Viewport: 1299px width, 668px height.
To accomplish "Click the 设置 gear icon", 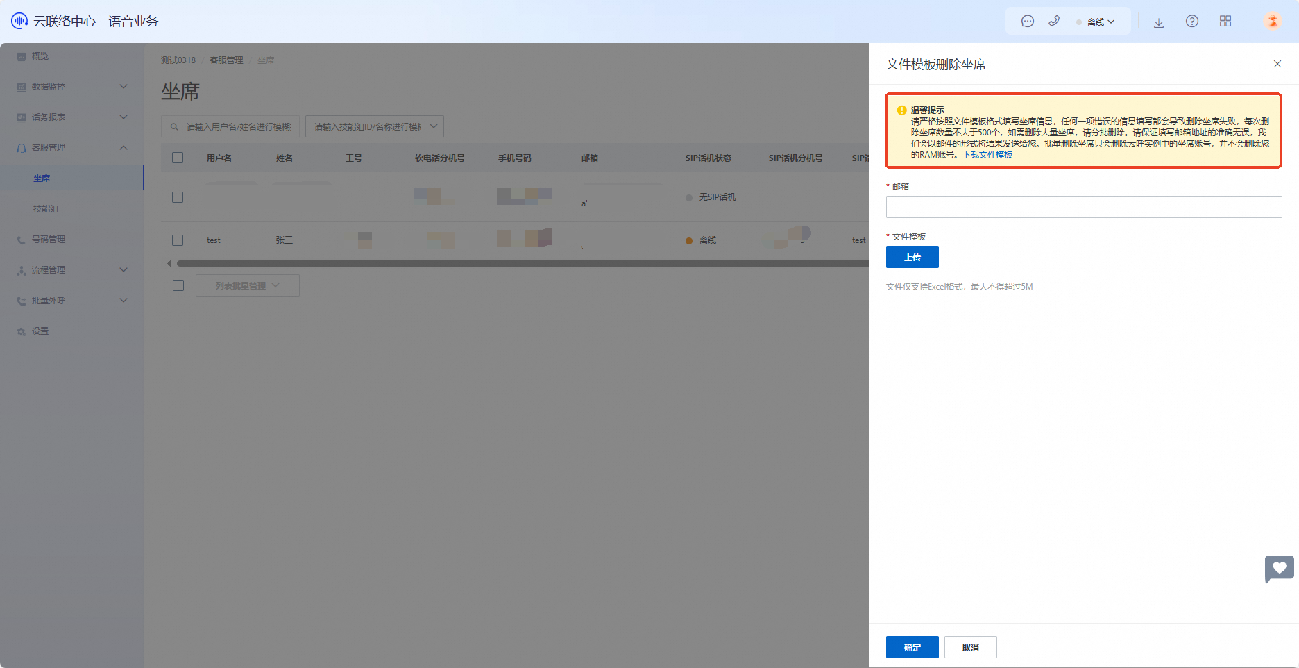I will pyautogui.click(x=22, y=331).
